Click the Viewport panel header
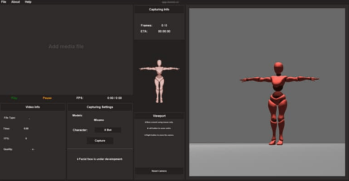 [159, 116]
